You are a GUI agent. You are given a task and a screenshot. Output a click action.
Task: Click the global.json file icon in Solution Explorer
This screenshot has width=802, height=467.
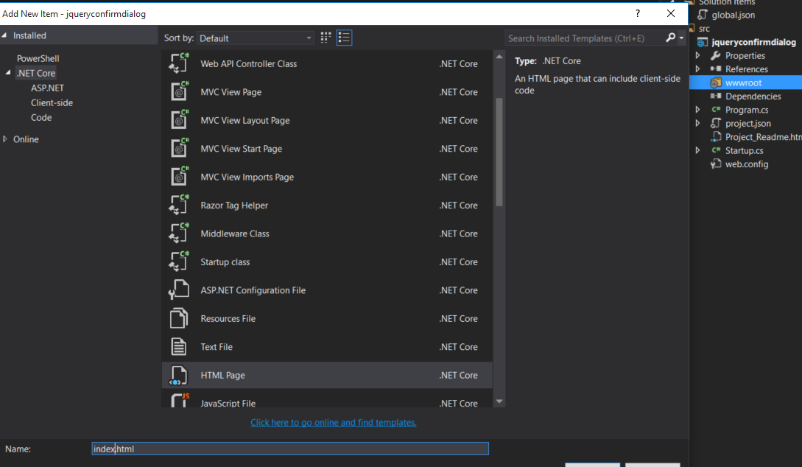[703, 15]
